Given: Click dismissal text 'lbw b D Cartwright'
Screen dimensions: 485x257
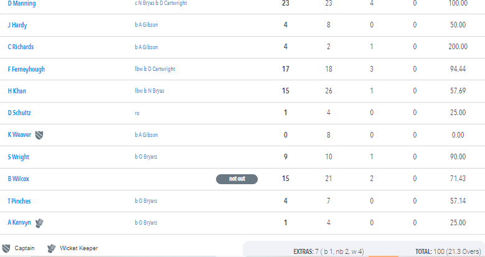Looking at the screenshot, I should (x=155, y=69).
